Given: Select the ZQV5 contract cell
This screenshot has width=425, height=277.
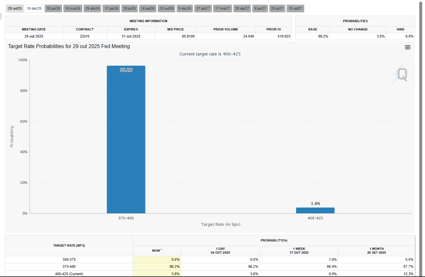Looking at the screenshot, I should 85,36.
